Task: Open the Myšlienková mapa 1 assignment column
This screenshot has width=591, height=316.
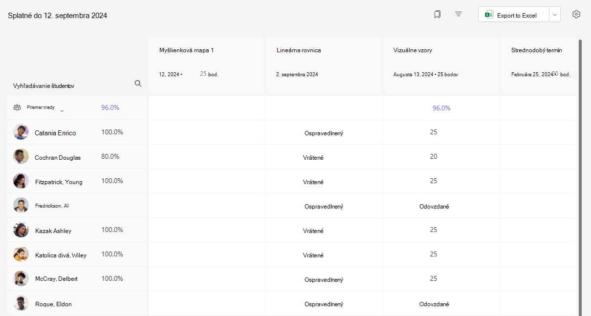Action: click(207, 65)
